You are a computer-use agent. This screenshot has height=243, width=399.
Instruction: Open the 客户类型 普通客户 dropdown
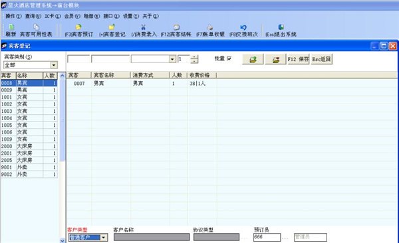click(104, 238)
